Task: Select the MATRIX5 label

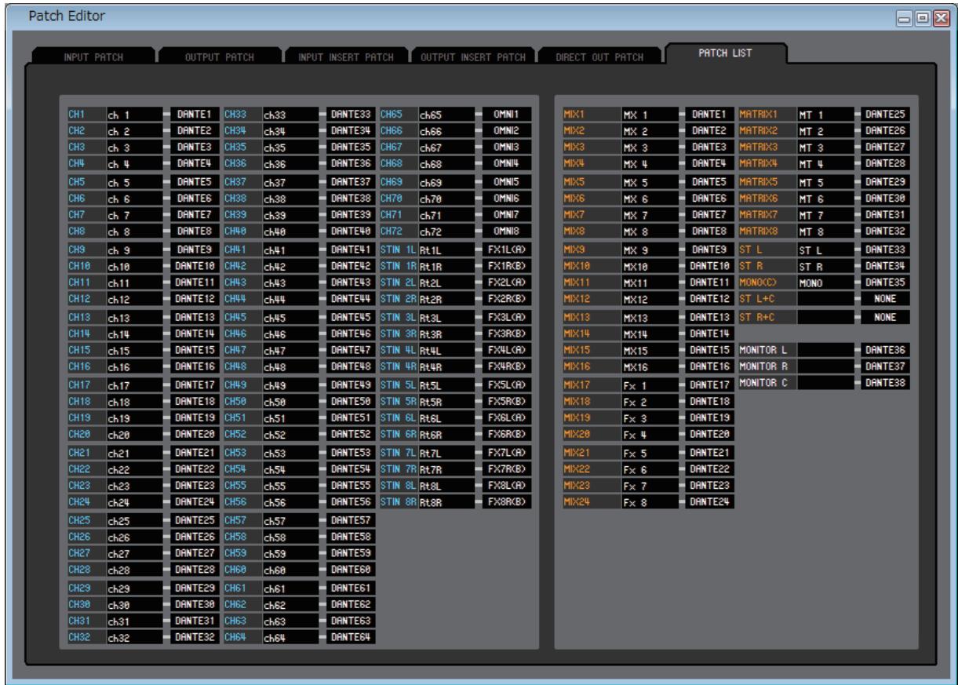Action: (767, 183)
